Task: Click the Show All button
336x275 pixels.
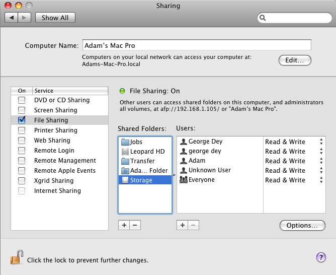Action: point(55,18)
